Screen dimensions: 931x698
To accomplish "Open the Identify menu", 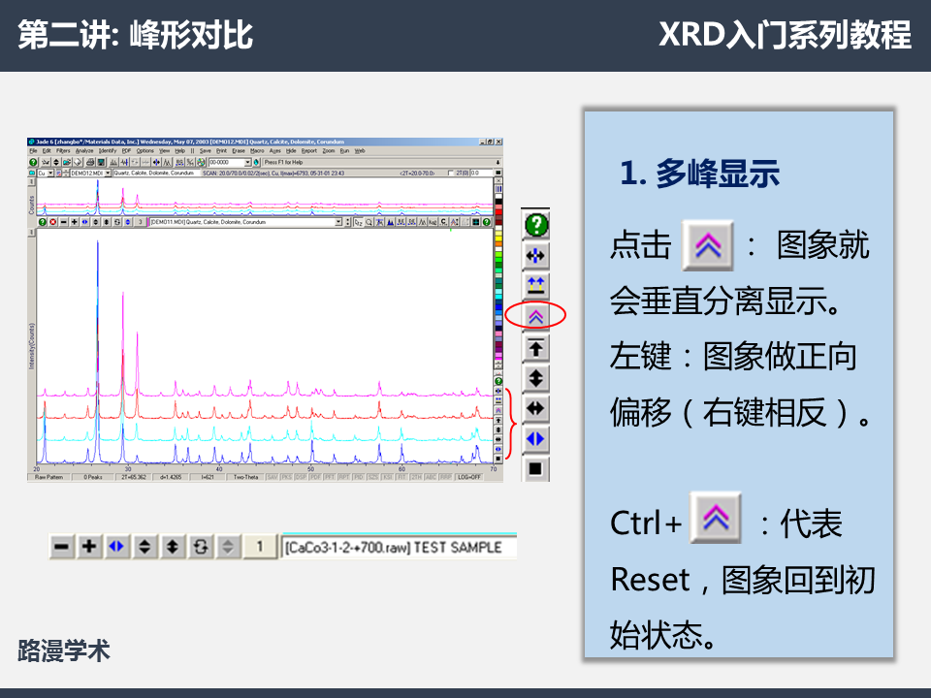I will [x=108, y=151].
